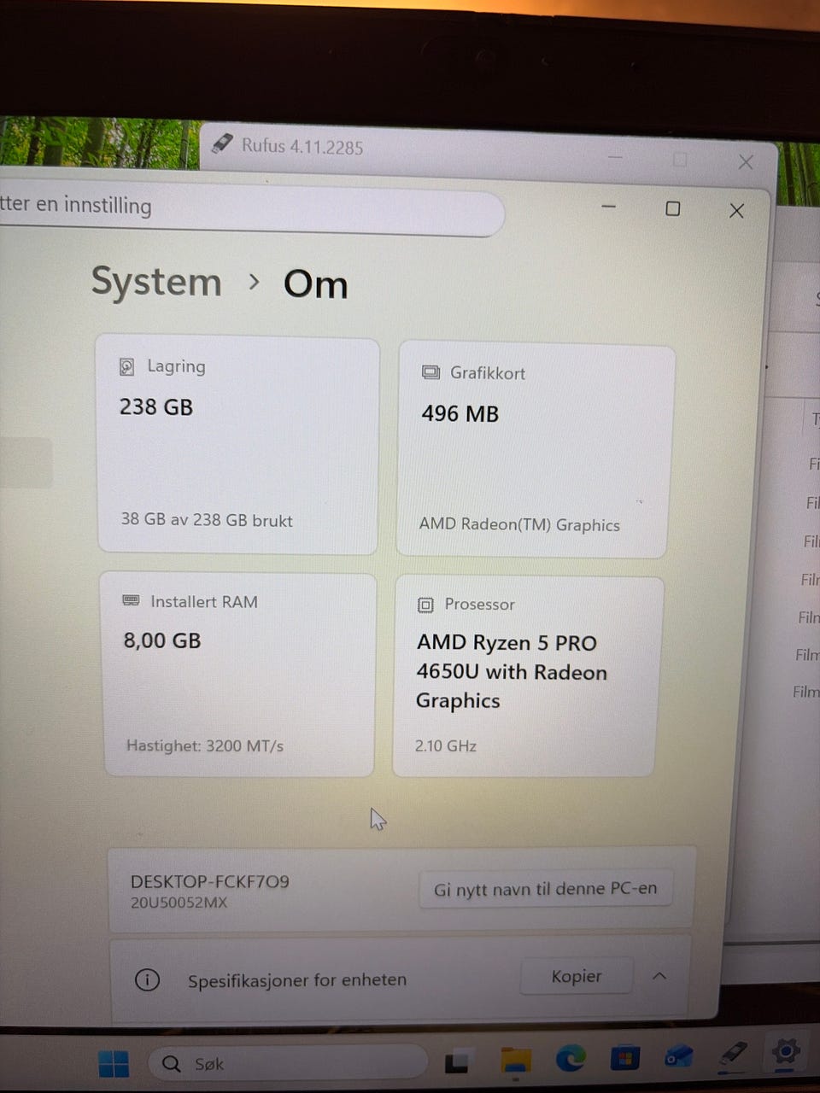Open File Explorer from the taskbar
820x1093 pixels.
point(515,1061)
